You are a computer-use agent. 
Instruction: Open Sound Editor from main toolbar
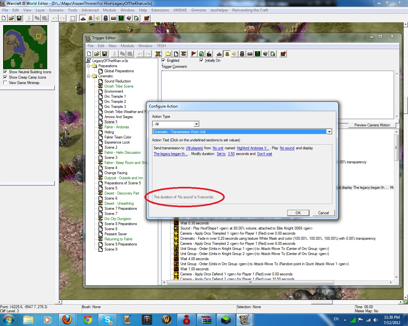coord(98,18)
